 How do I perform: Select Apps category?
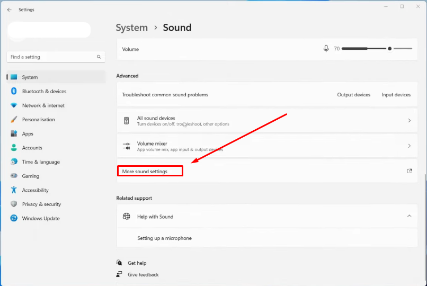tap(56, 133)
